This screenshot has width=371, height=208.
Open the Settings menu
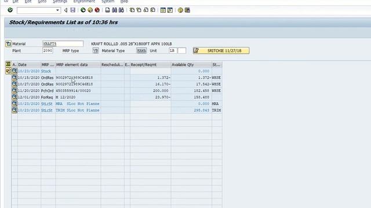tap(60, 1)
